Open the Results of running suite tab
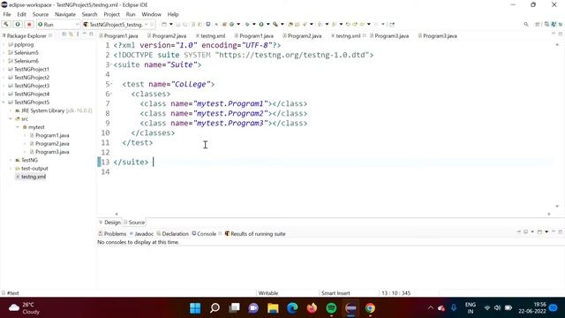 click(x=255, y=233)
